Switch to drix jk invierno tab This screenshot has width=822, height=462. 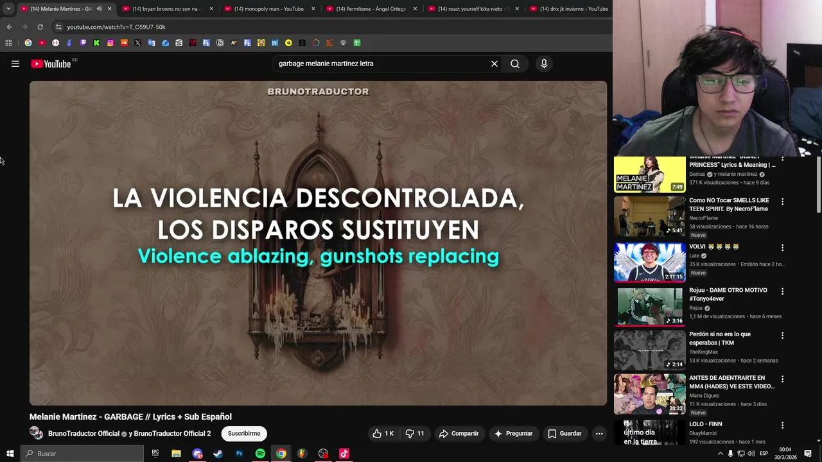[x=568, y=9]
